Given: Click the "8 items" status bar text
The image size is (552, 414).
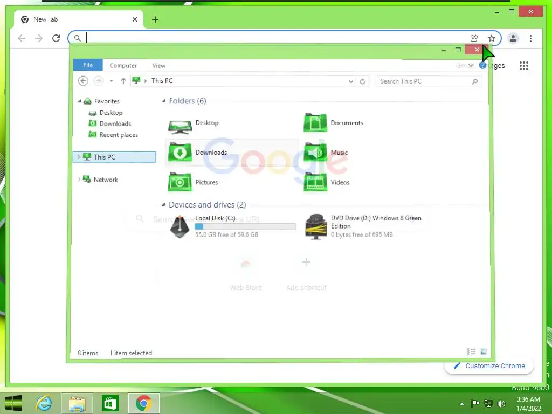Looking at the screenshot, I should 88,353.
